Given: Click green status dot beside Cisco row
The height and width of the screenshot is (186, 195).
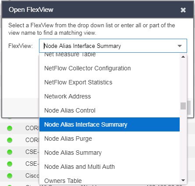Looking at the screenshot, I should click(10, 175).
